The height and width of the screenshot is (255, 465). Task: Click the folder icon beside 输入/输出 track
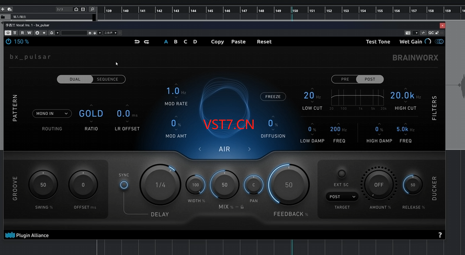click(x=3, y=17)
